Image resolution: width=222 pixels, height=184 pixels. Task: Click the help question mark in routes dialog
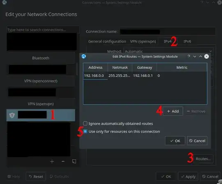point(189,56)
